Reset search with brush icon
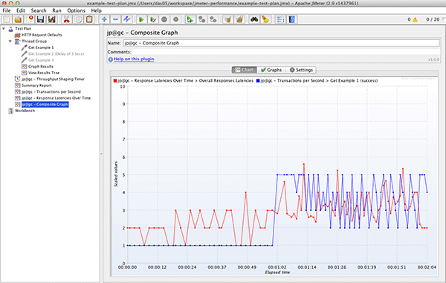 (x=265, y=19)
